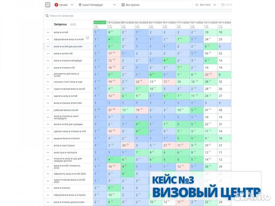Open external link icon beside оформление визы в китай
The width and height of the screenshot is (275, 206).
pos(87,38)
